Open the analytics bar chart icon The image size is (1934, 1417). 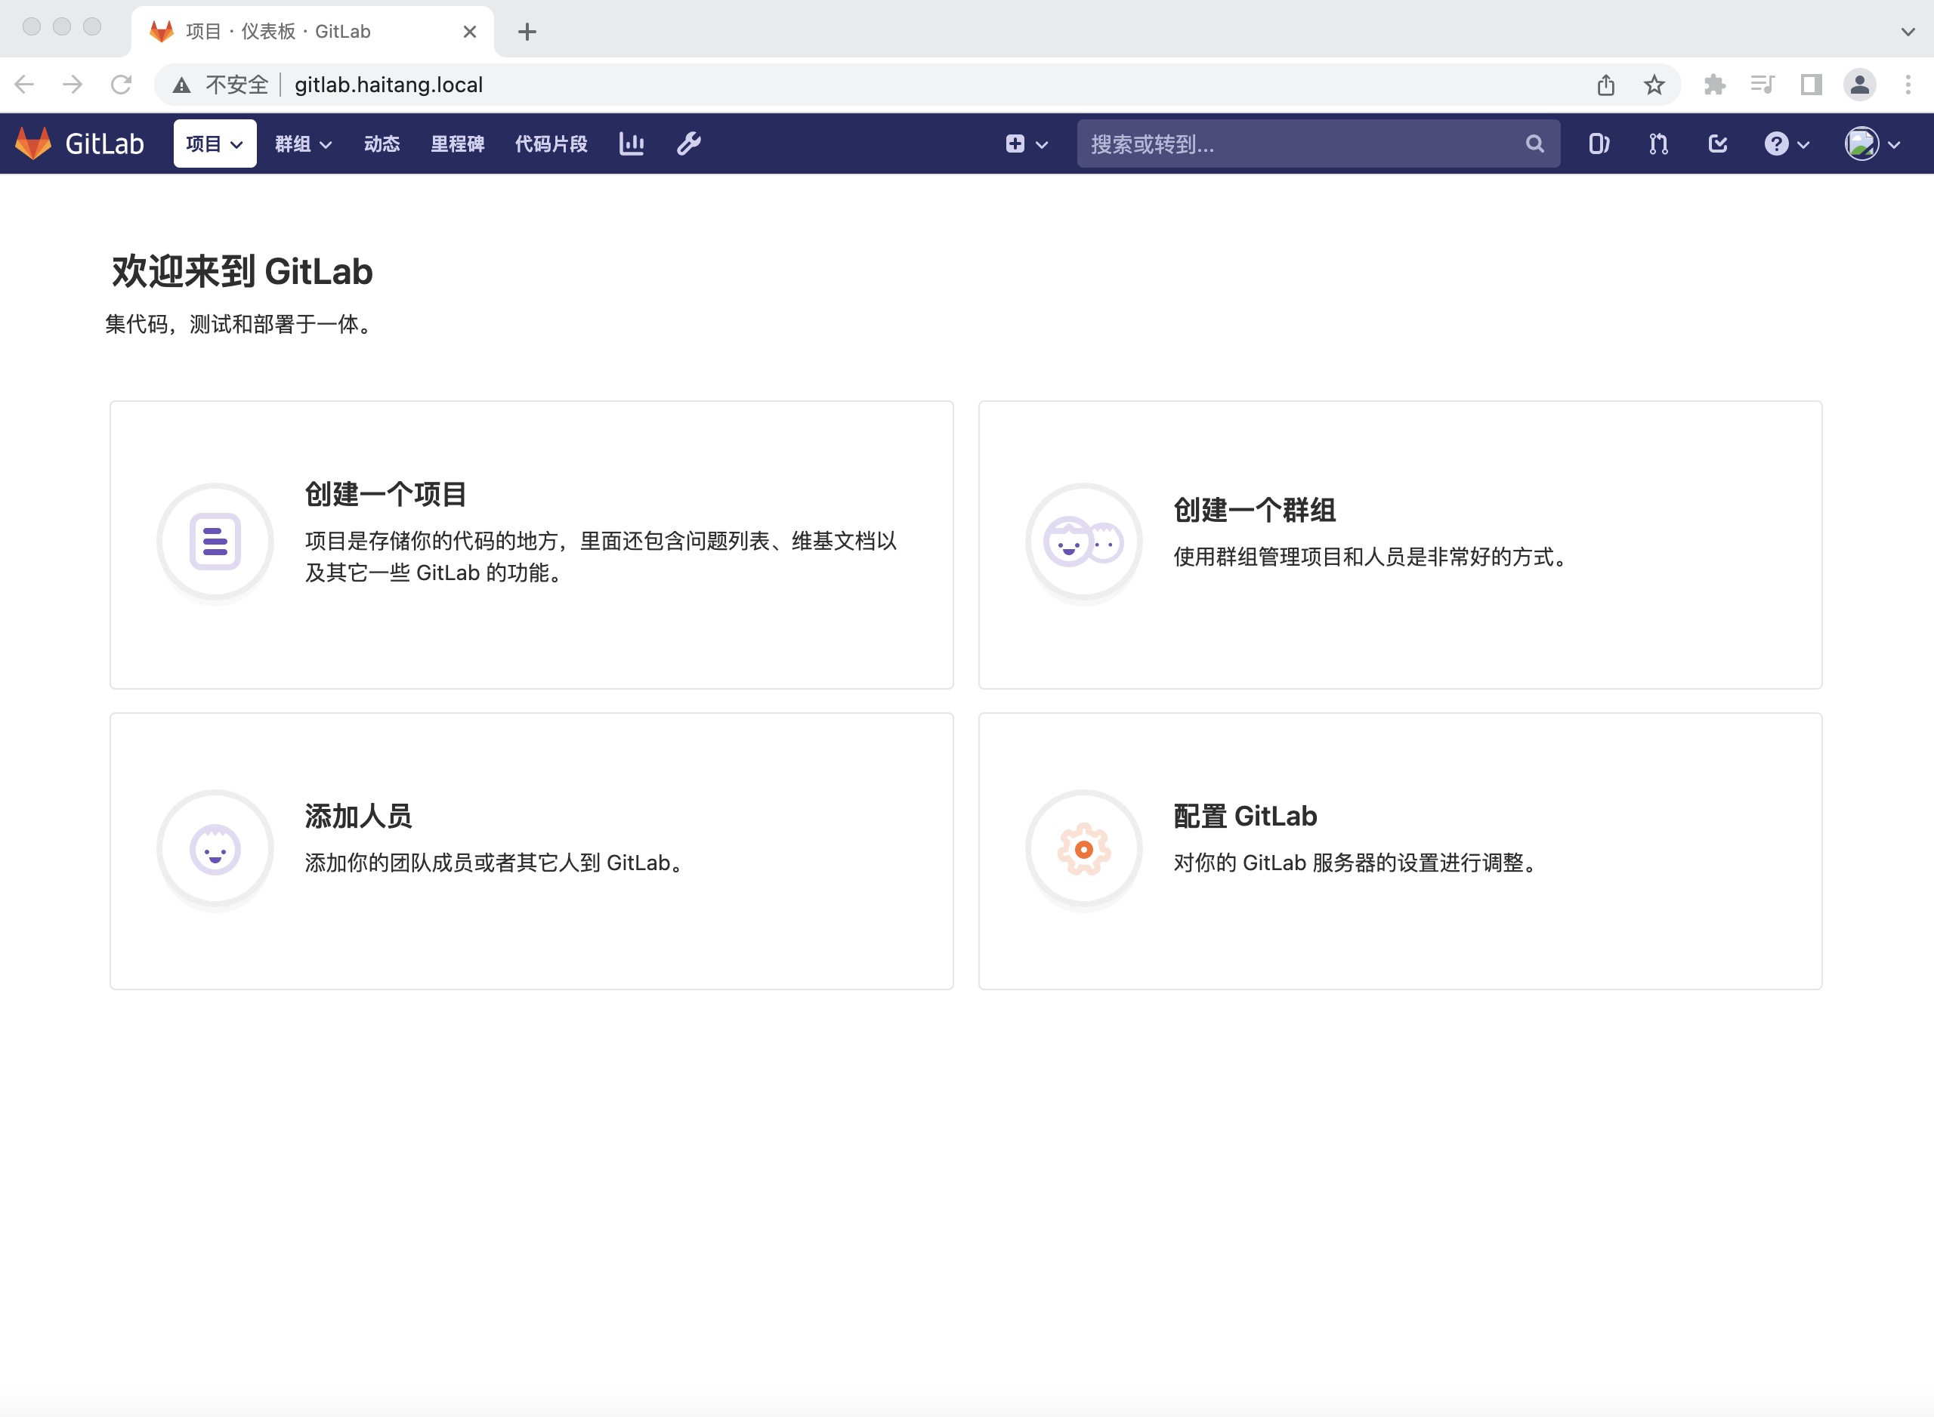(x=632, y=144)
